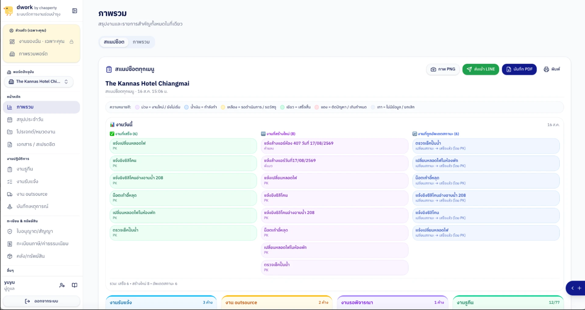Screen dimensions: 585x310
Task: Click the บันทึกเหตุการณ์ incident icon
Action: coord(10,206)
